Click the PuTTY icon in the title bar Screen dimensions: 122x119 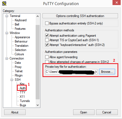[x=4, y=3]
